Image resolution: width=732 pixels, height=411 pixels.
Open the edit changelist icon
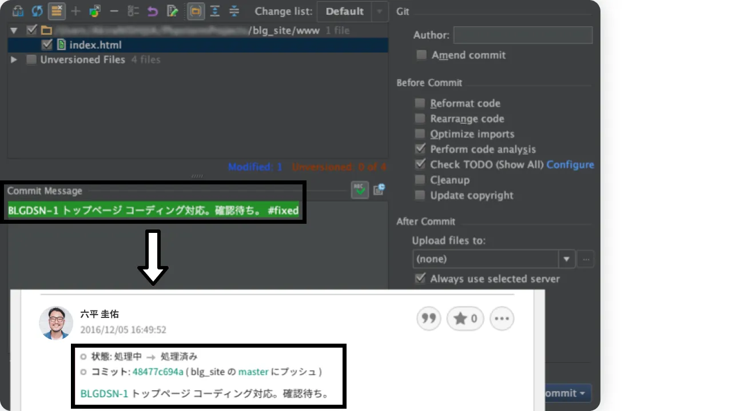[x=172, y=11]
